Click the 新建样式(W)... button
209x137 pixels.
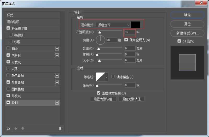(x=187, y=33)
